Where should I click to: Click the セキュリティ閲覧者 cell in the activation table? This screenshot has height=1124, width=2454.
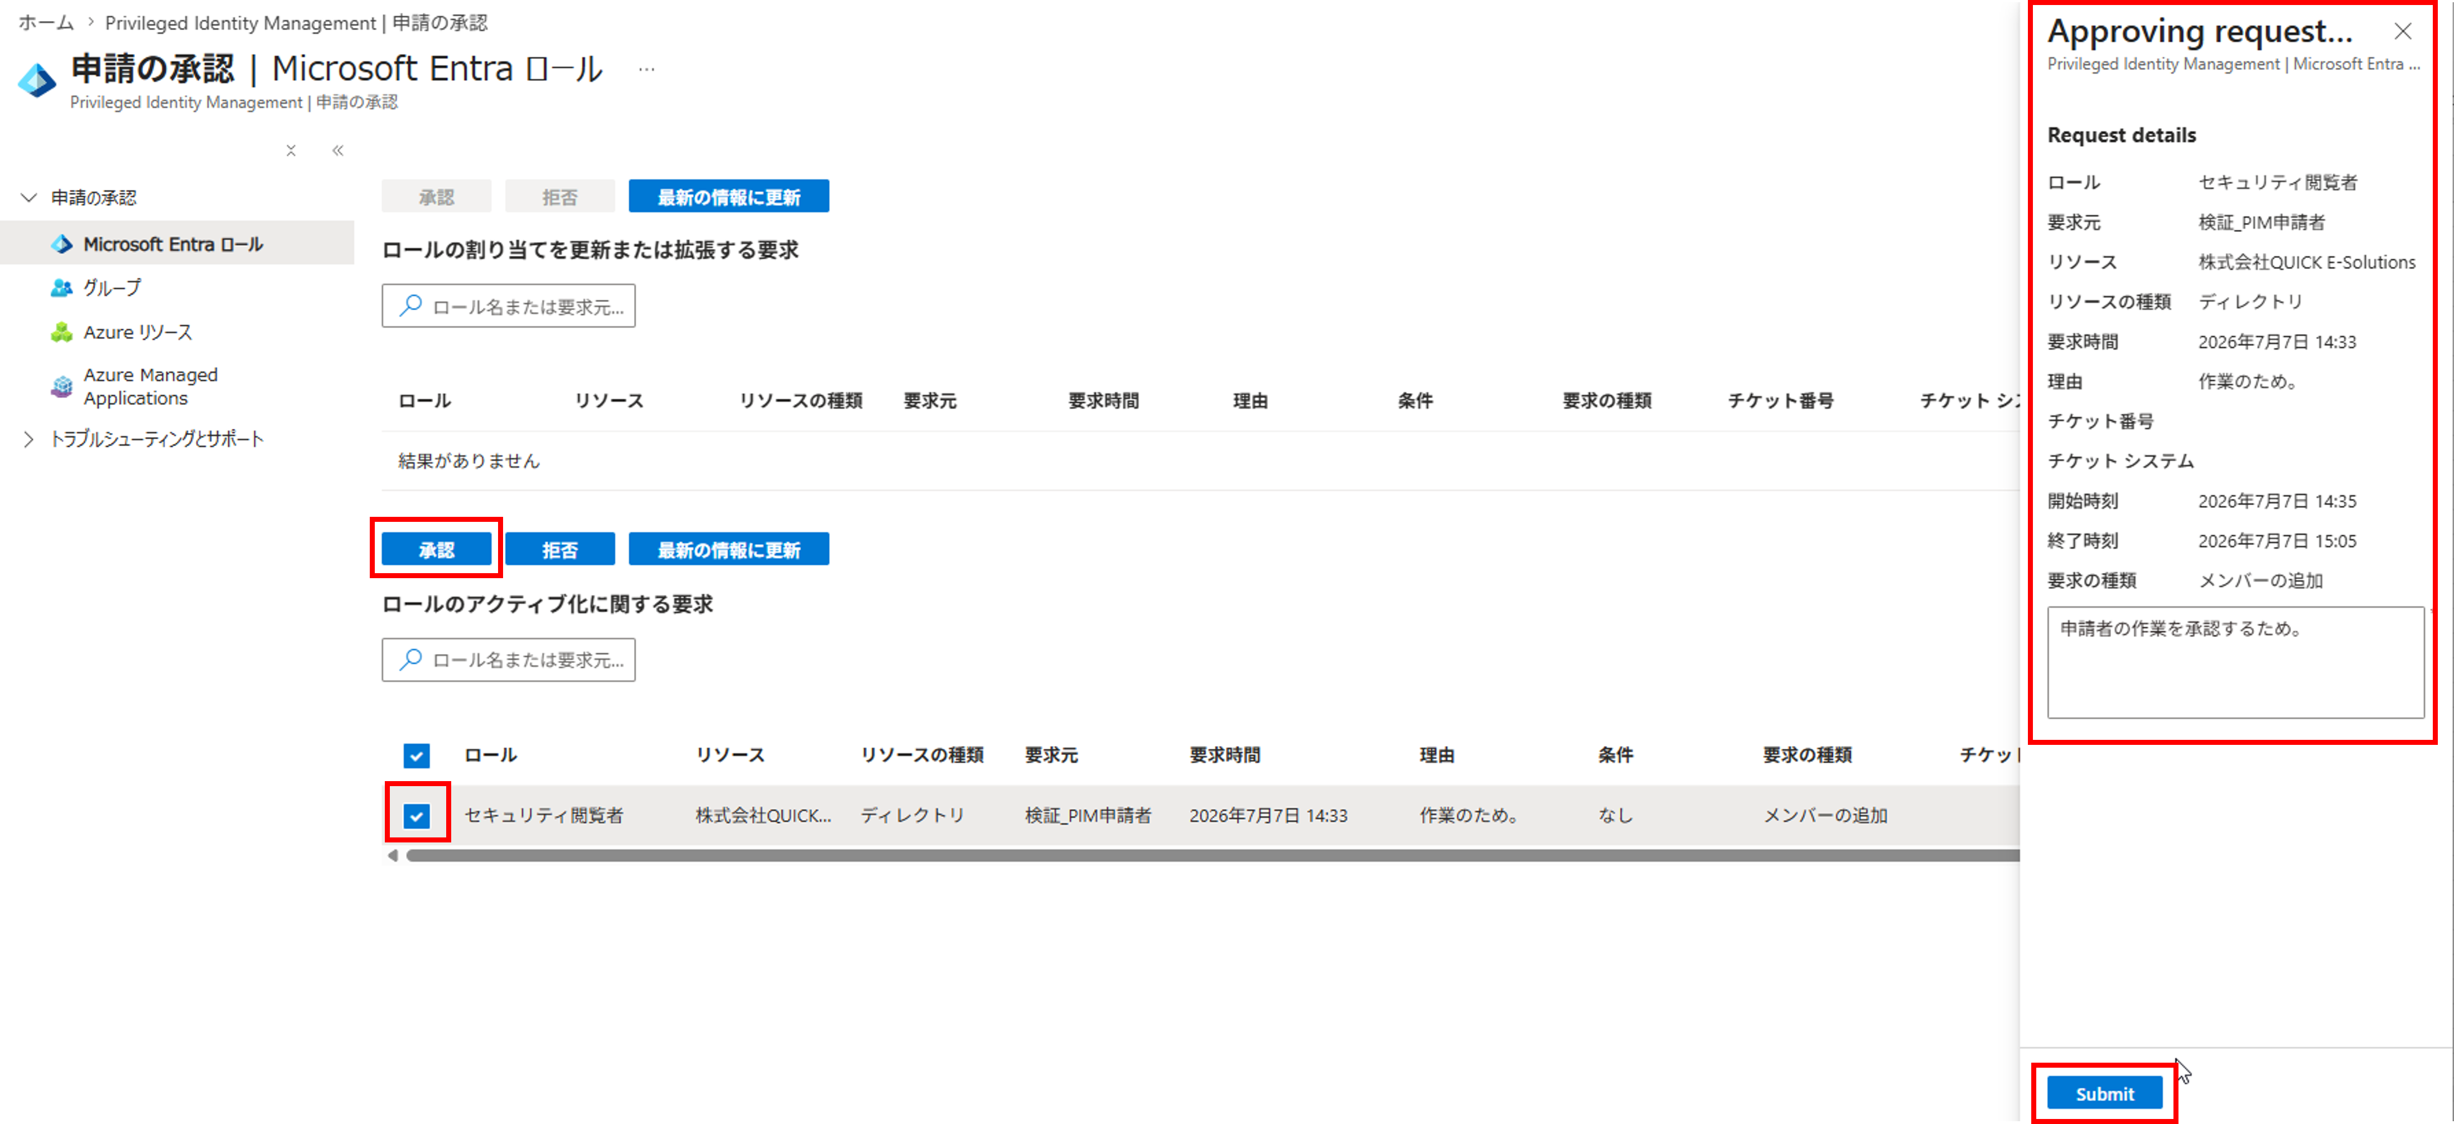coord(543,815)
